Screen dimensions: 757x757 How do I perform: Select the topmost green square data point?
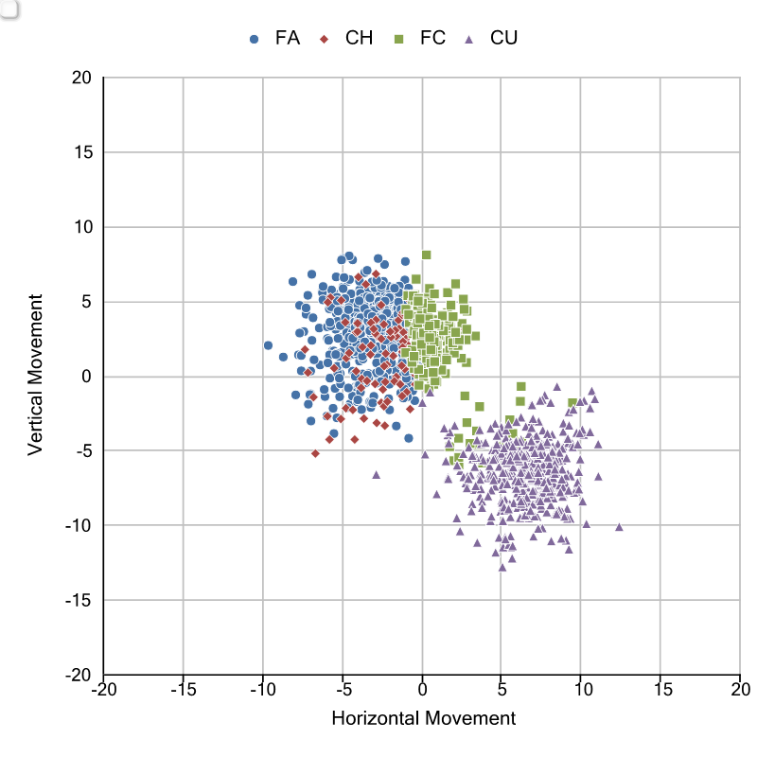coord(426,255)
